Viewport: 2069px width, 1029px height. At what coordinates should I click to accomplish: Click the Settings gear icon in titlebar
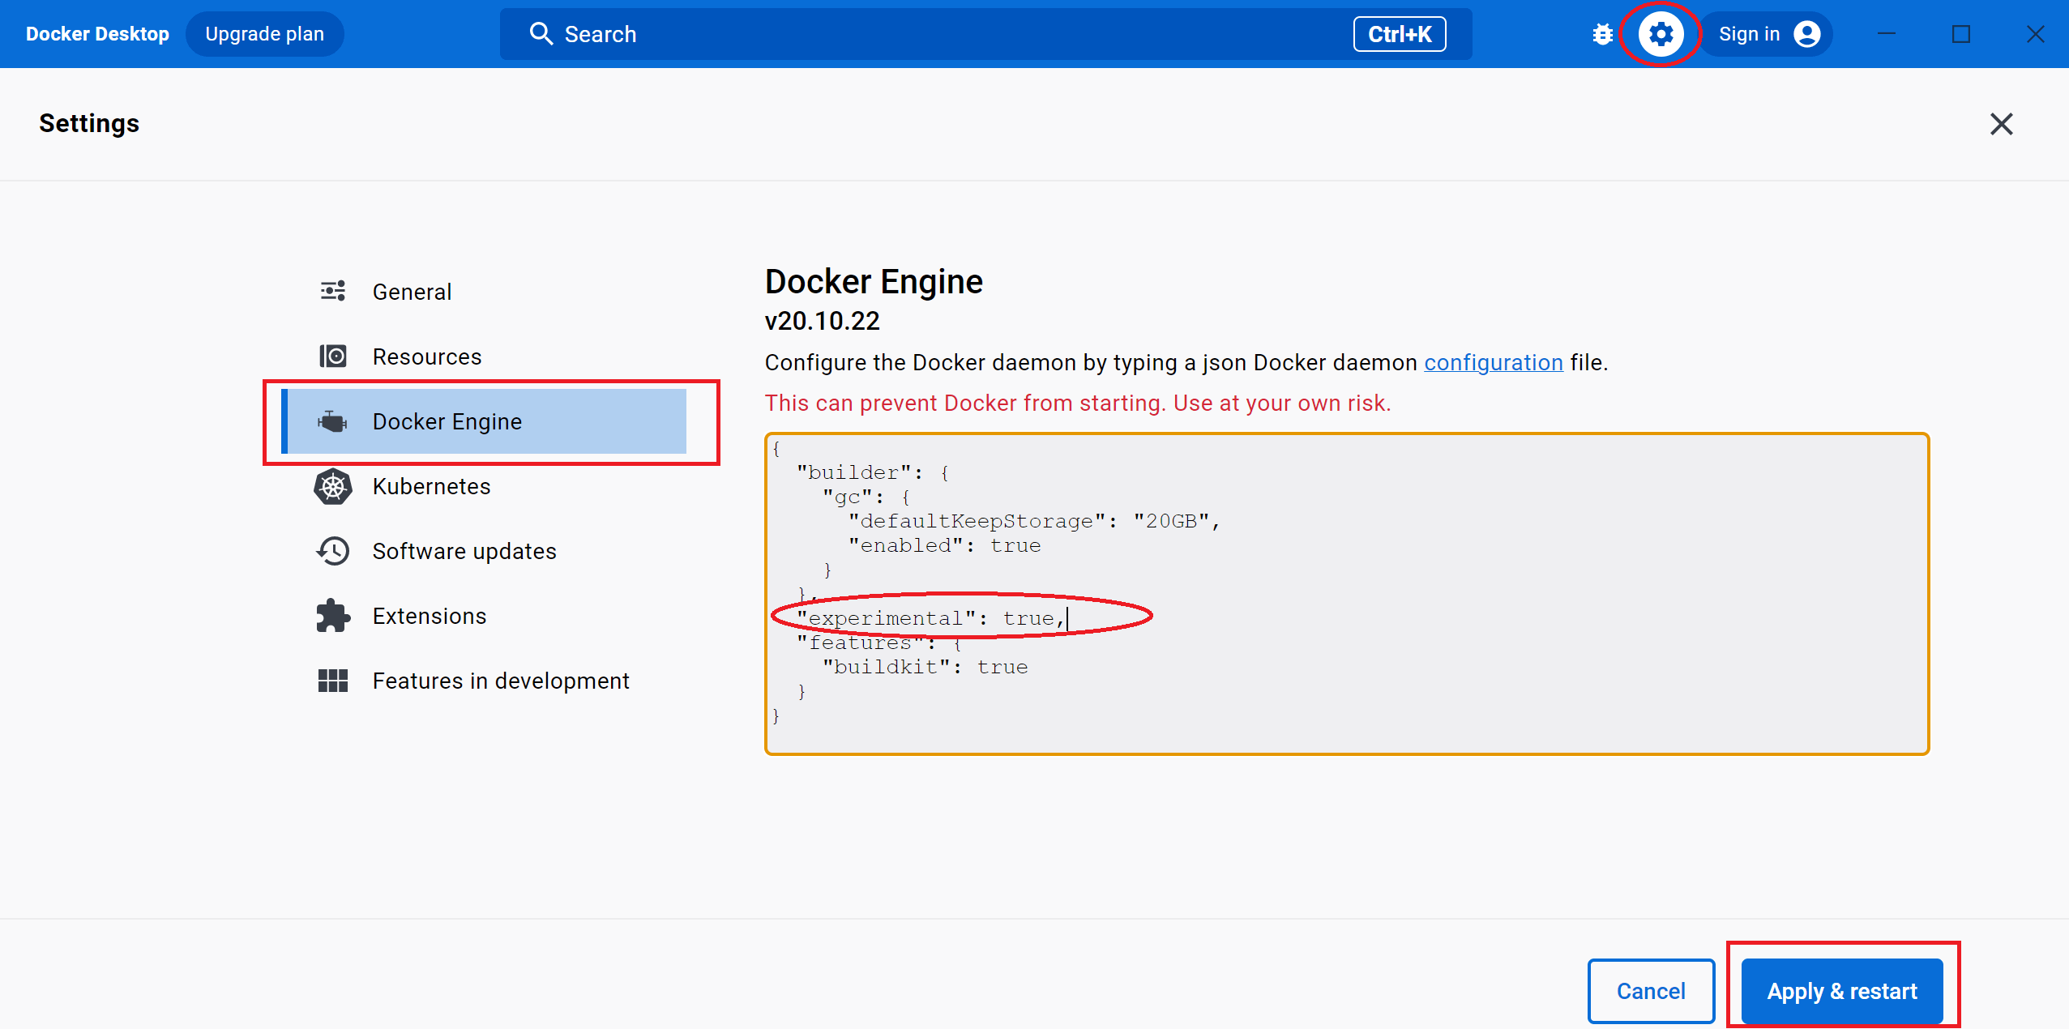coord(1661,34)
